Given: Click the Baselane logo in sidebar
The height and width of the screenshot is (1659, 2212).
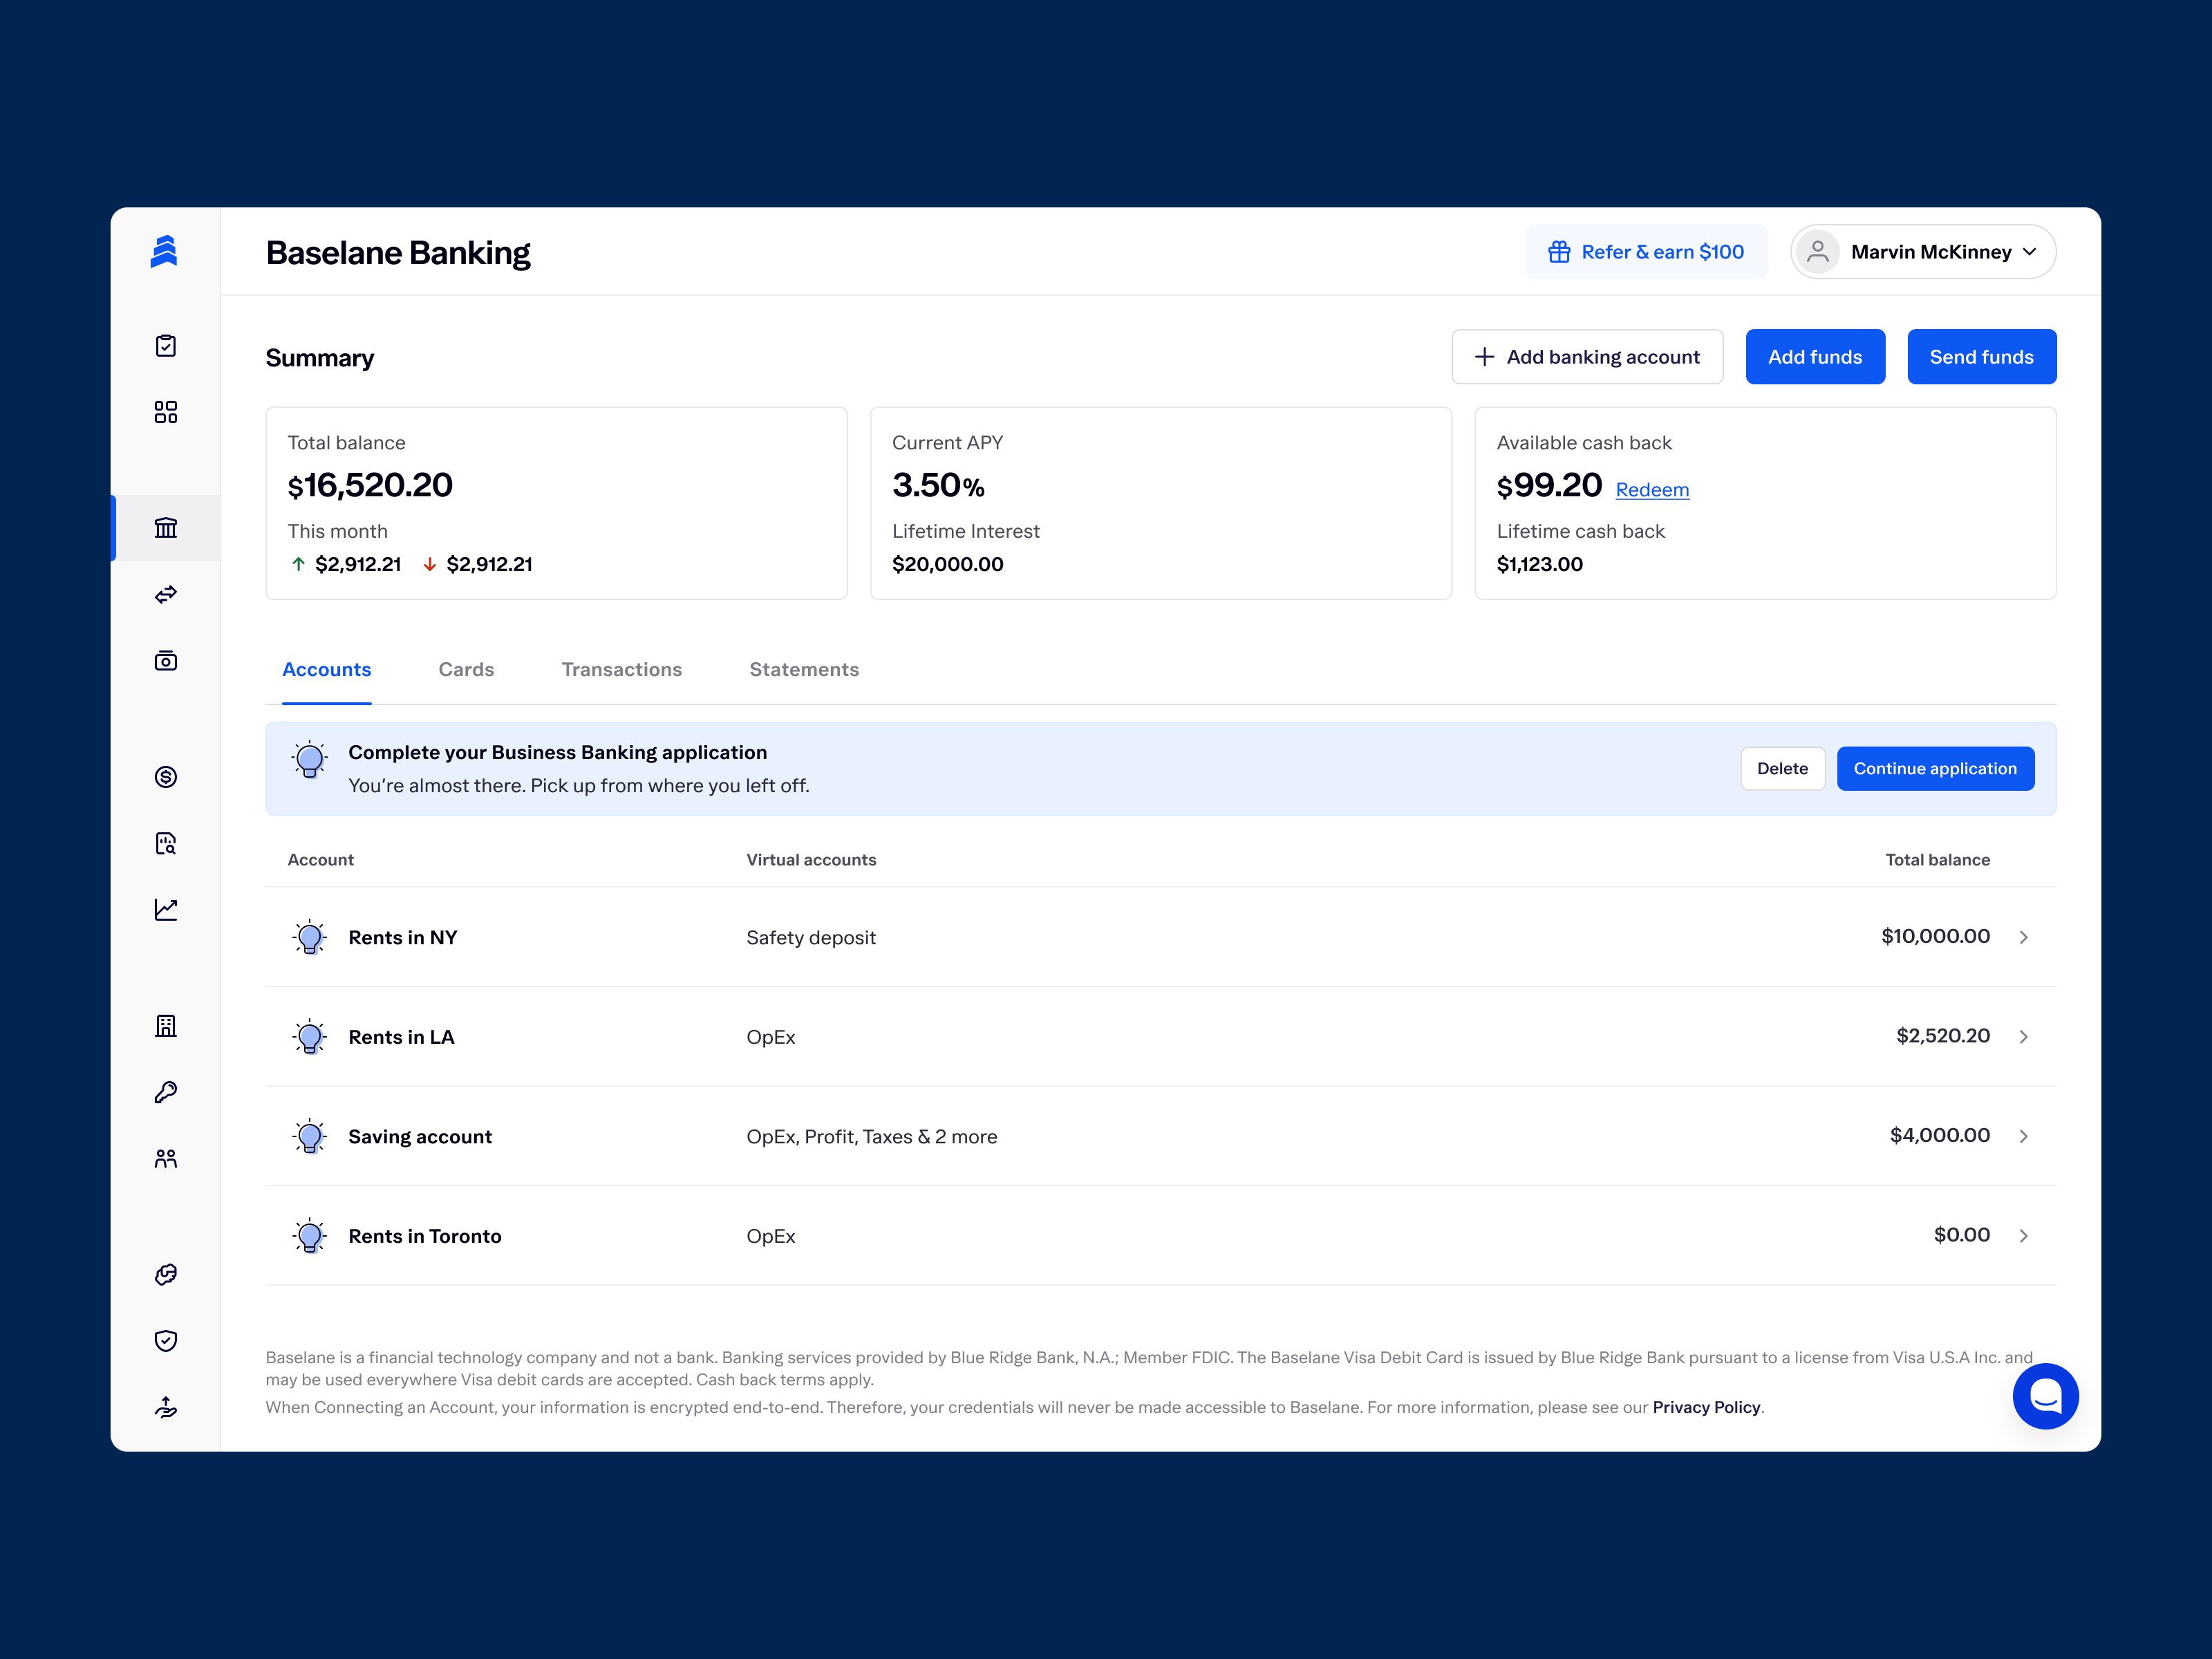Looking at the screenshot, I should 164,251.
